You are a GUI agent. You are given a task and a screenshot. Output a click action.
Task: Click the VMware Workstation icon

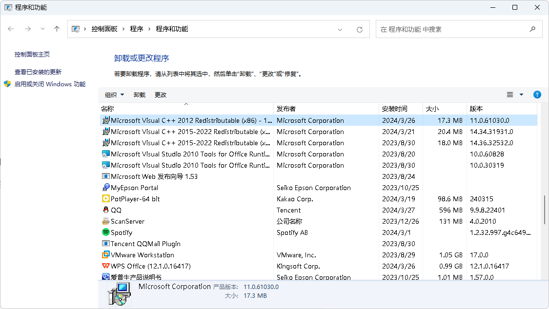click(x=106, y=254)
